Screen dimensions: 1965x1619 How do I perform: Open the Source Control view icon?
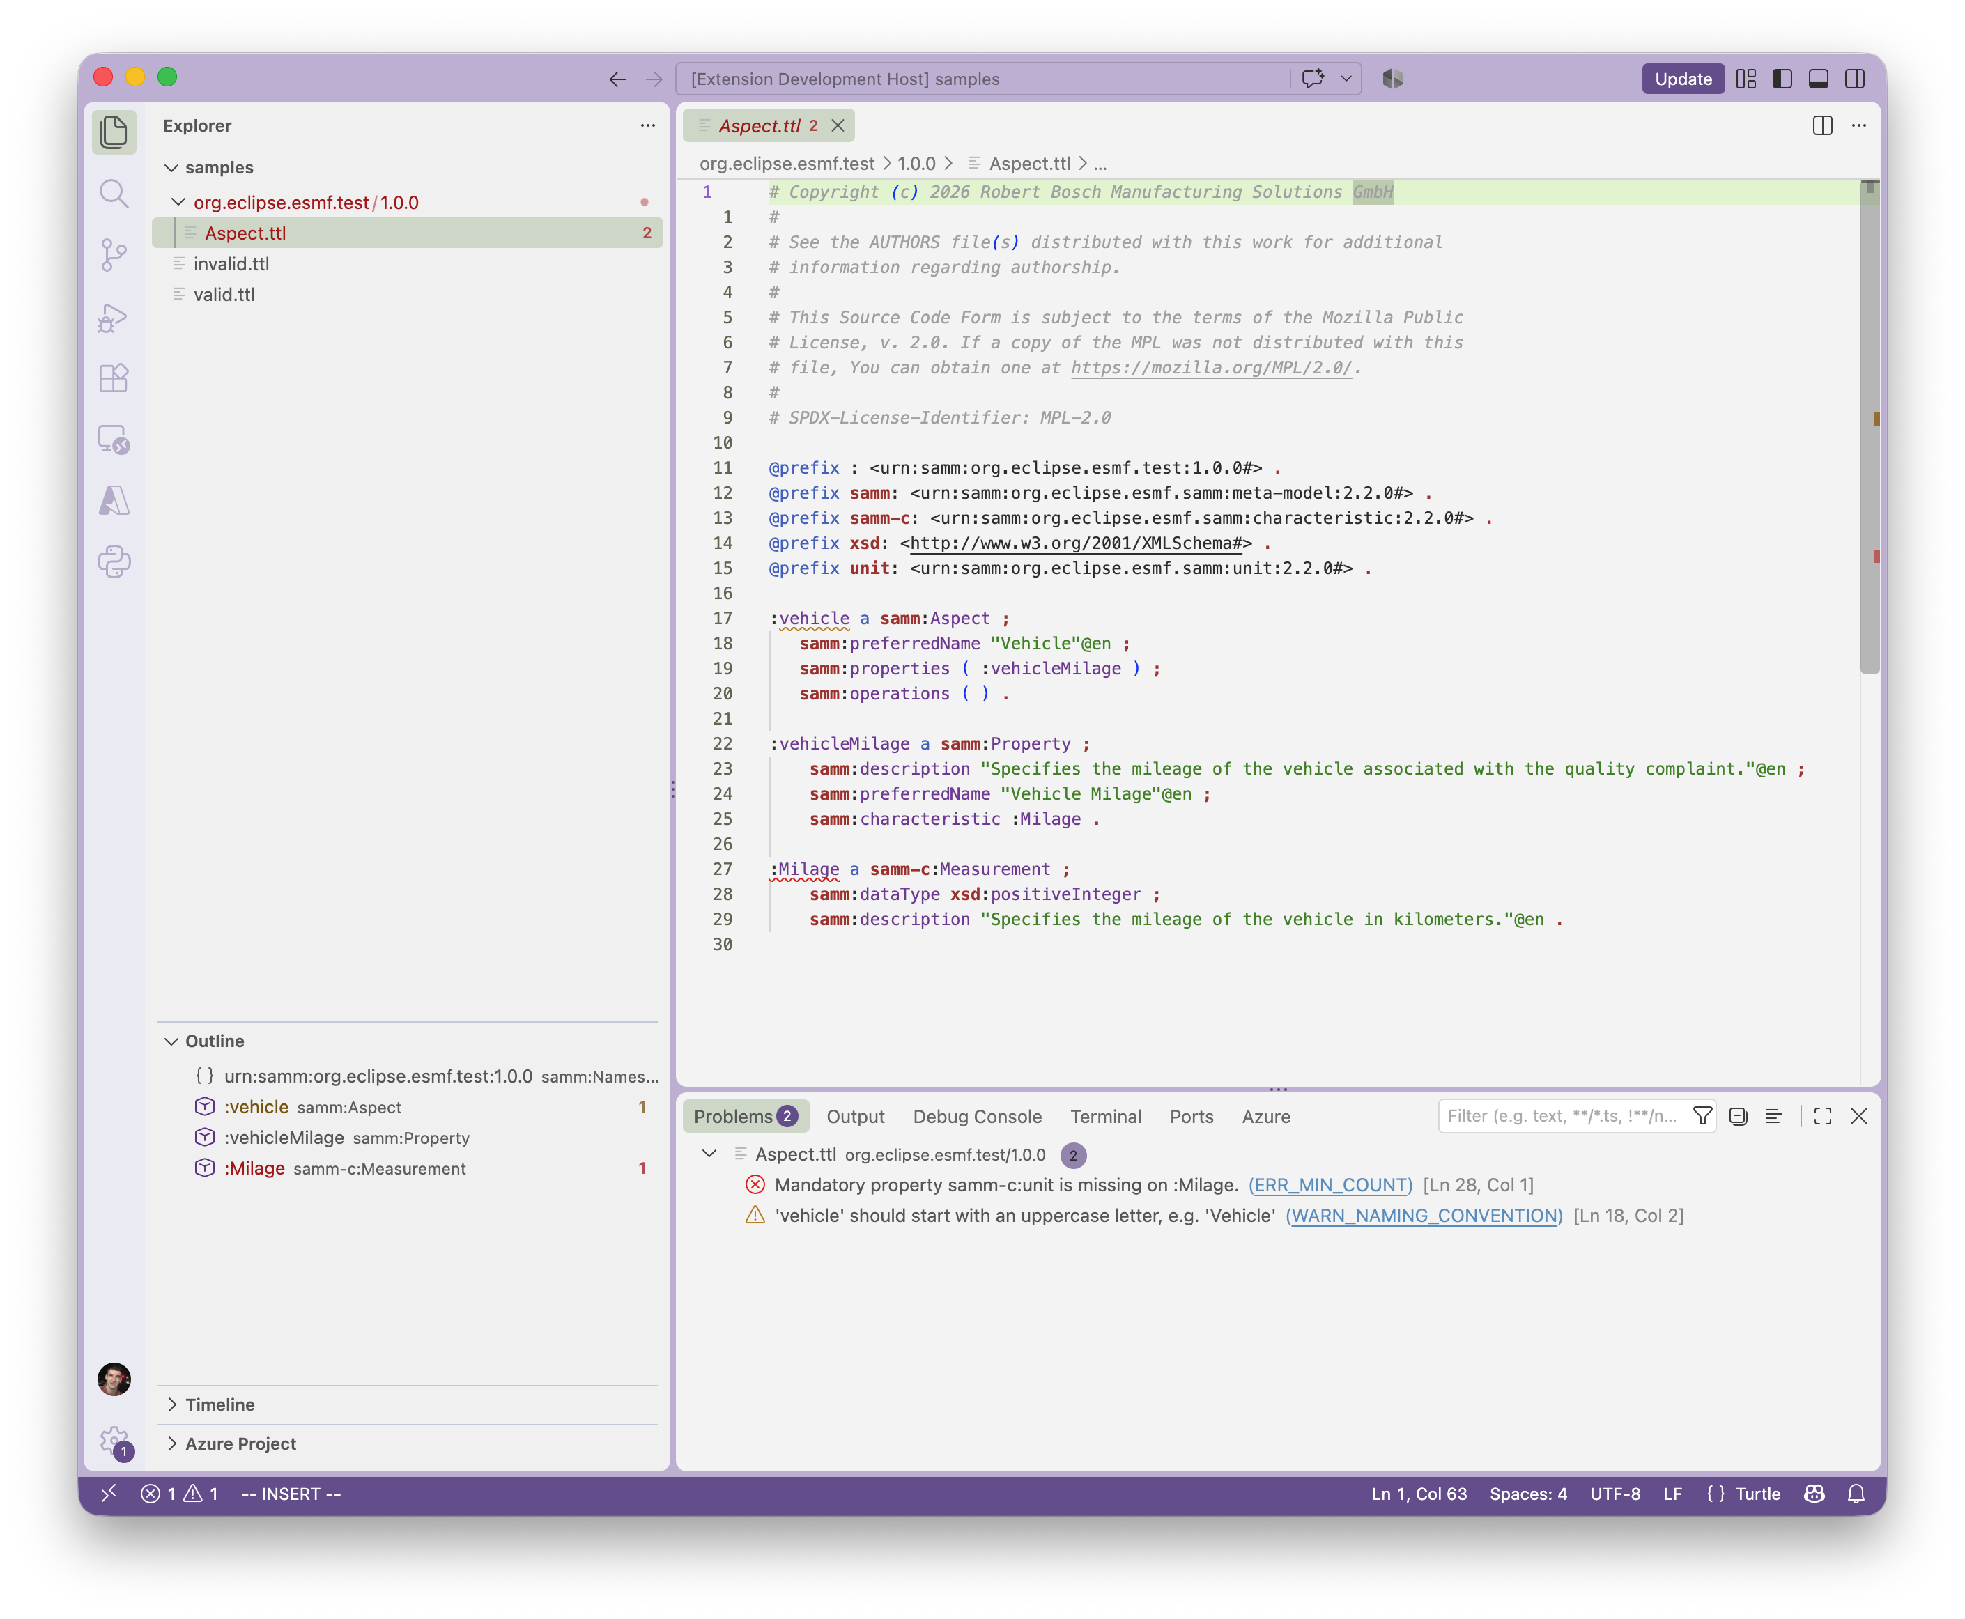[x=114, y=254]
